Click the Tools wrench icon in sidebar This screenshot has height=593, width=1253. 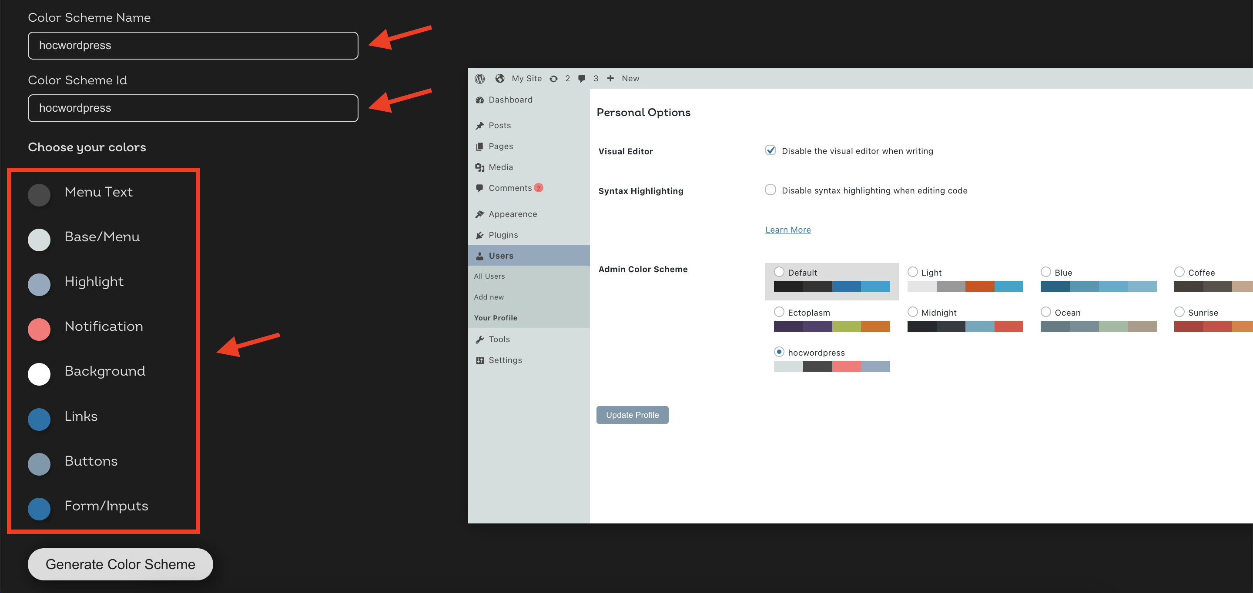pyautogui.click(x=479, y=339)
